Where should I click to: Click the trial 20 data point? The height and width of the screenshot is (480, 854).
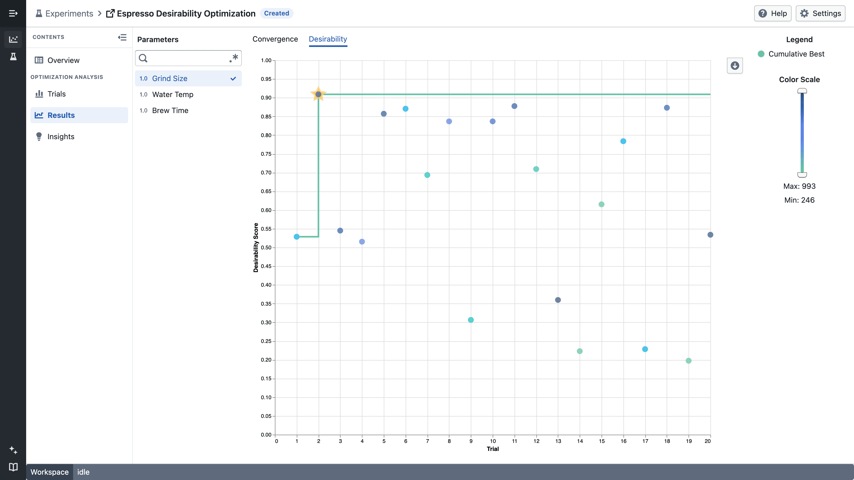pos(710,235)
